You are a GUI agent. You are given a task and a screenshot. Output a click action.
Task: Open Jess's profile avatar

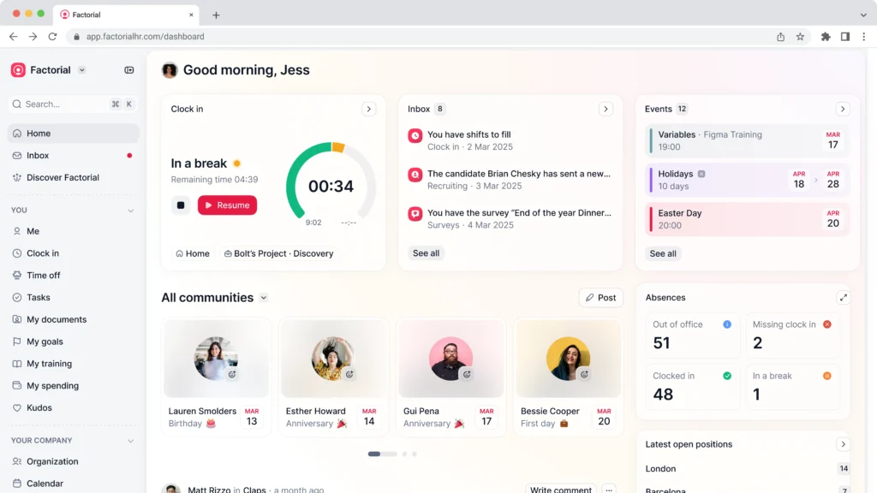(x=170, y=70)
